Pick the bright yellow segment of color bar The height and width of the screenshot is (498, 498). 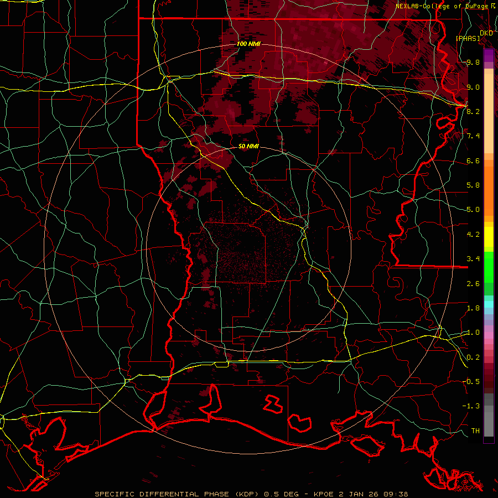click(x=489, y=237)
